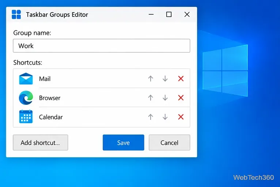Move the Mail shortcut down

pyautogui.click(x=165, y=78)
